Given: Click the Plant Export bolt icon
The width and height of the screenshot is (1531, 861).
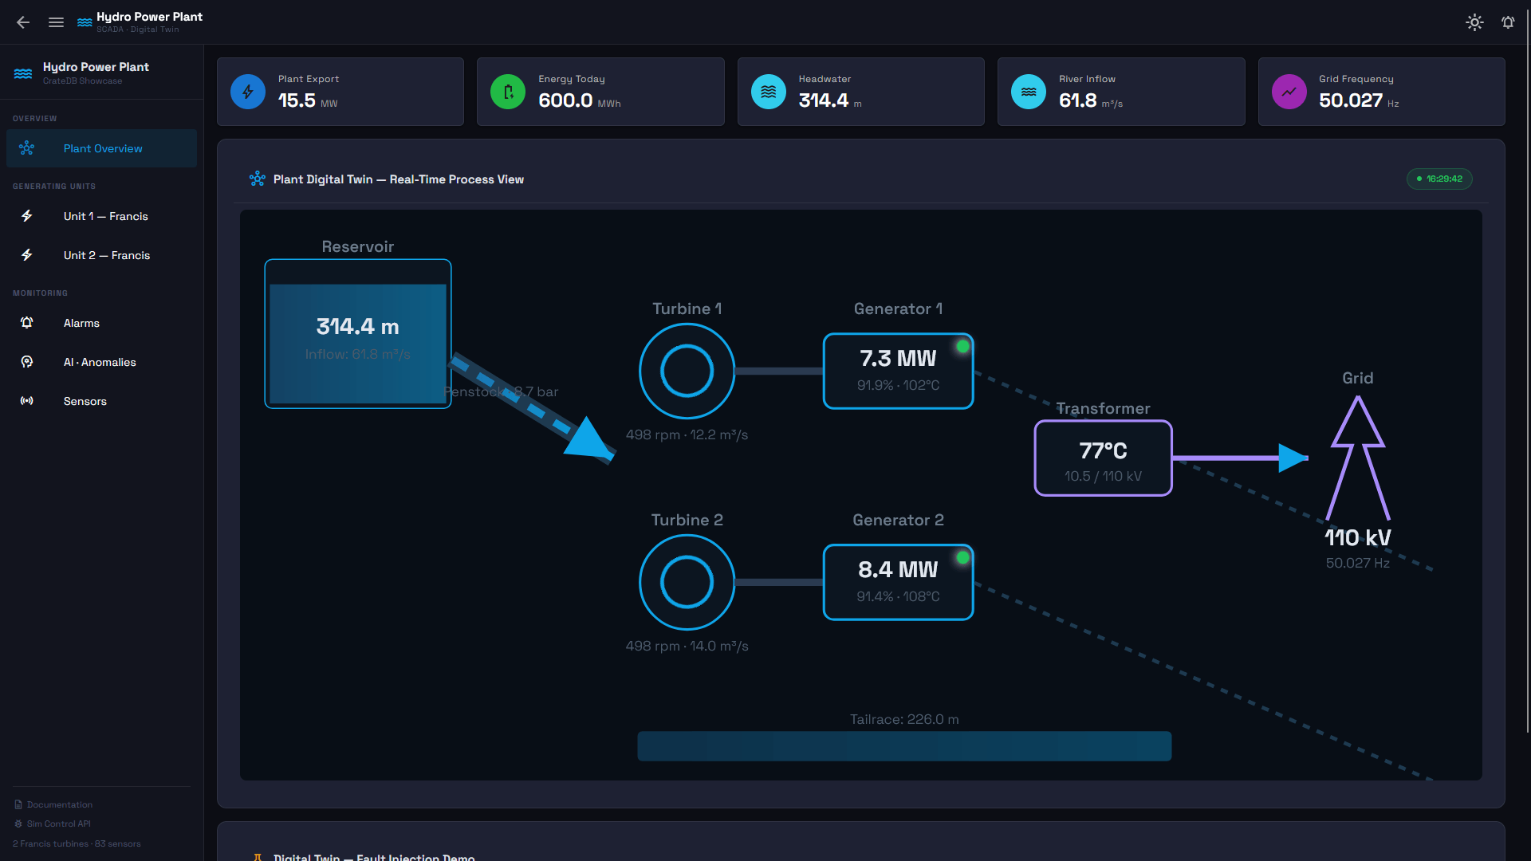Looking at the screenshot, I should 248,92.
